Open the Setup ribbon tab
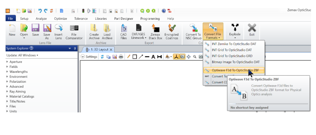 pyautogui.click(x=24, y=19)
